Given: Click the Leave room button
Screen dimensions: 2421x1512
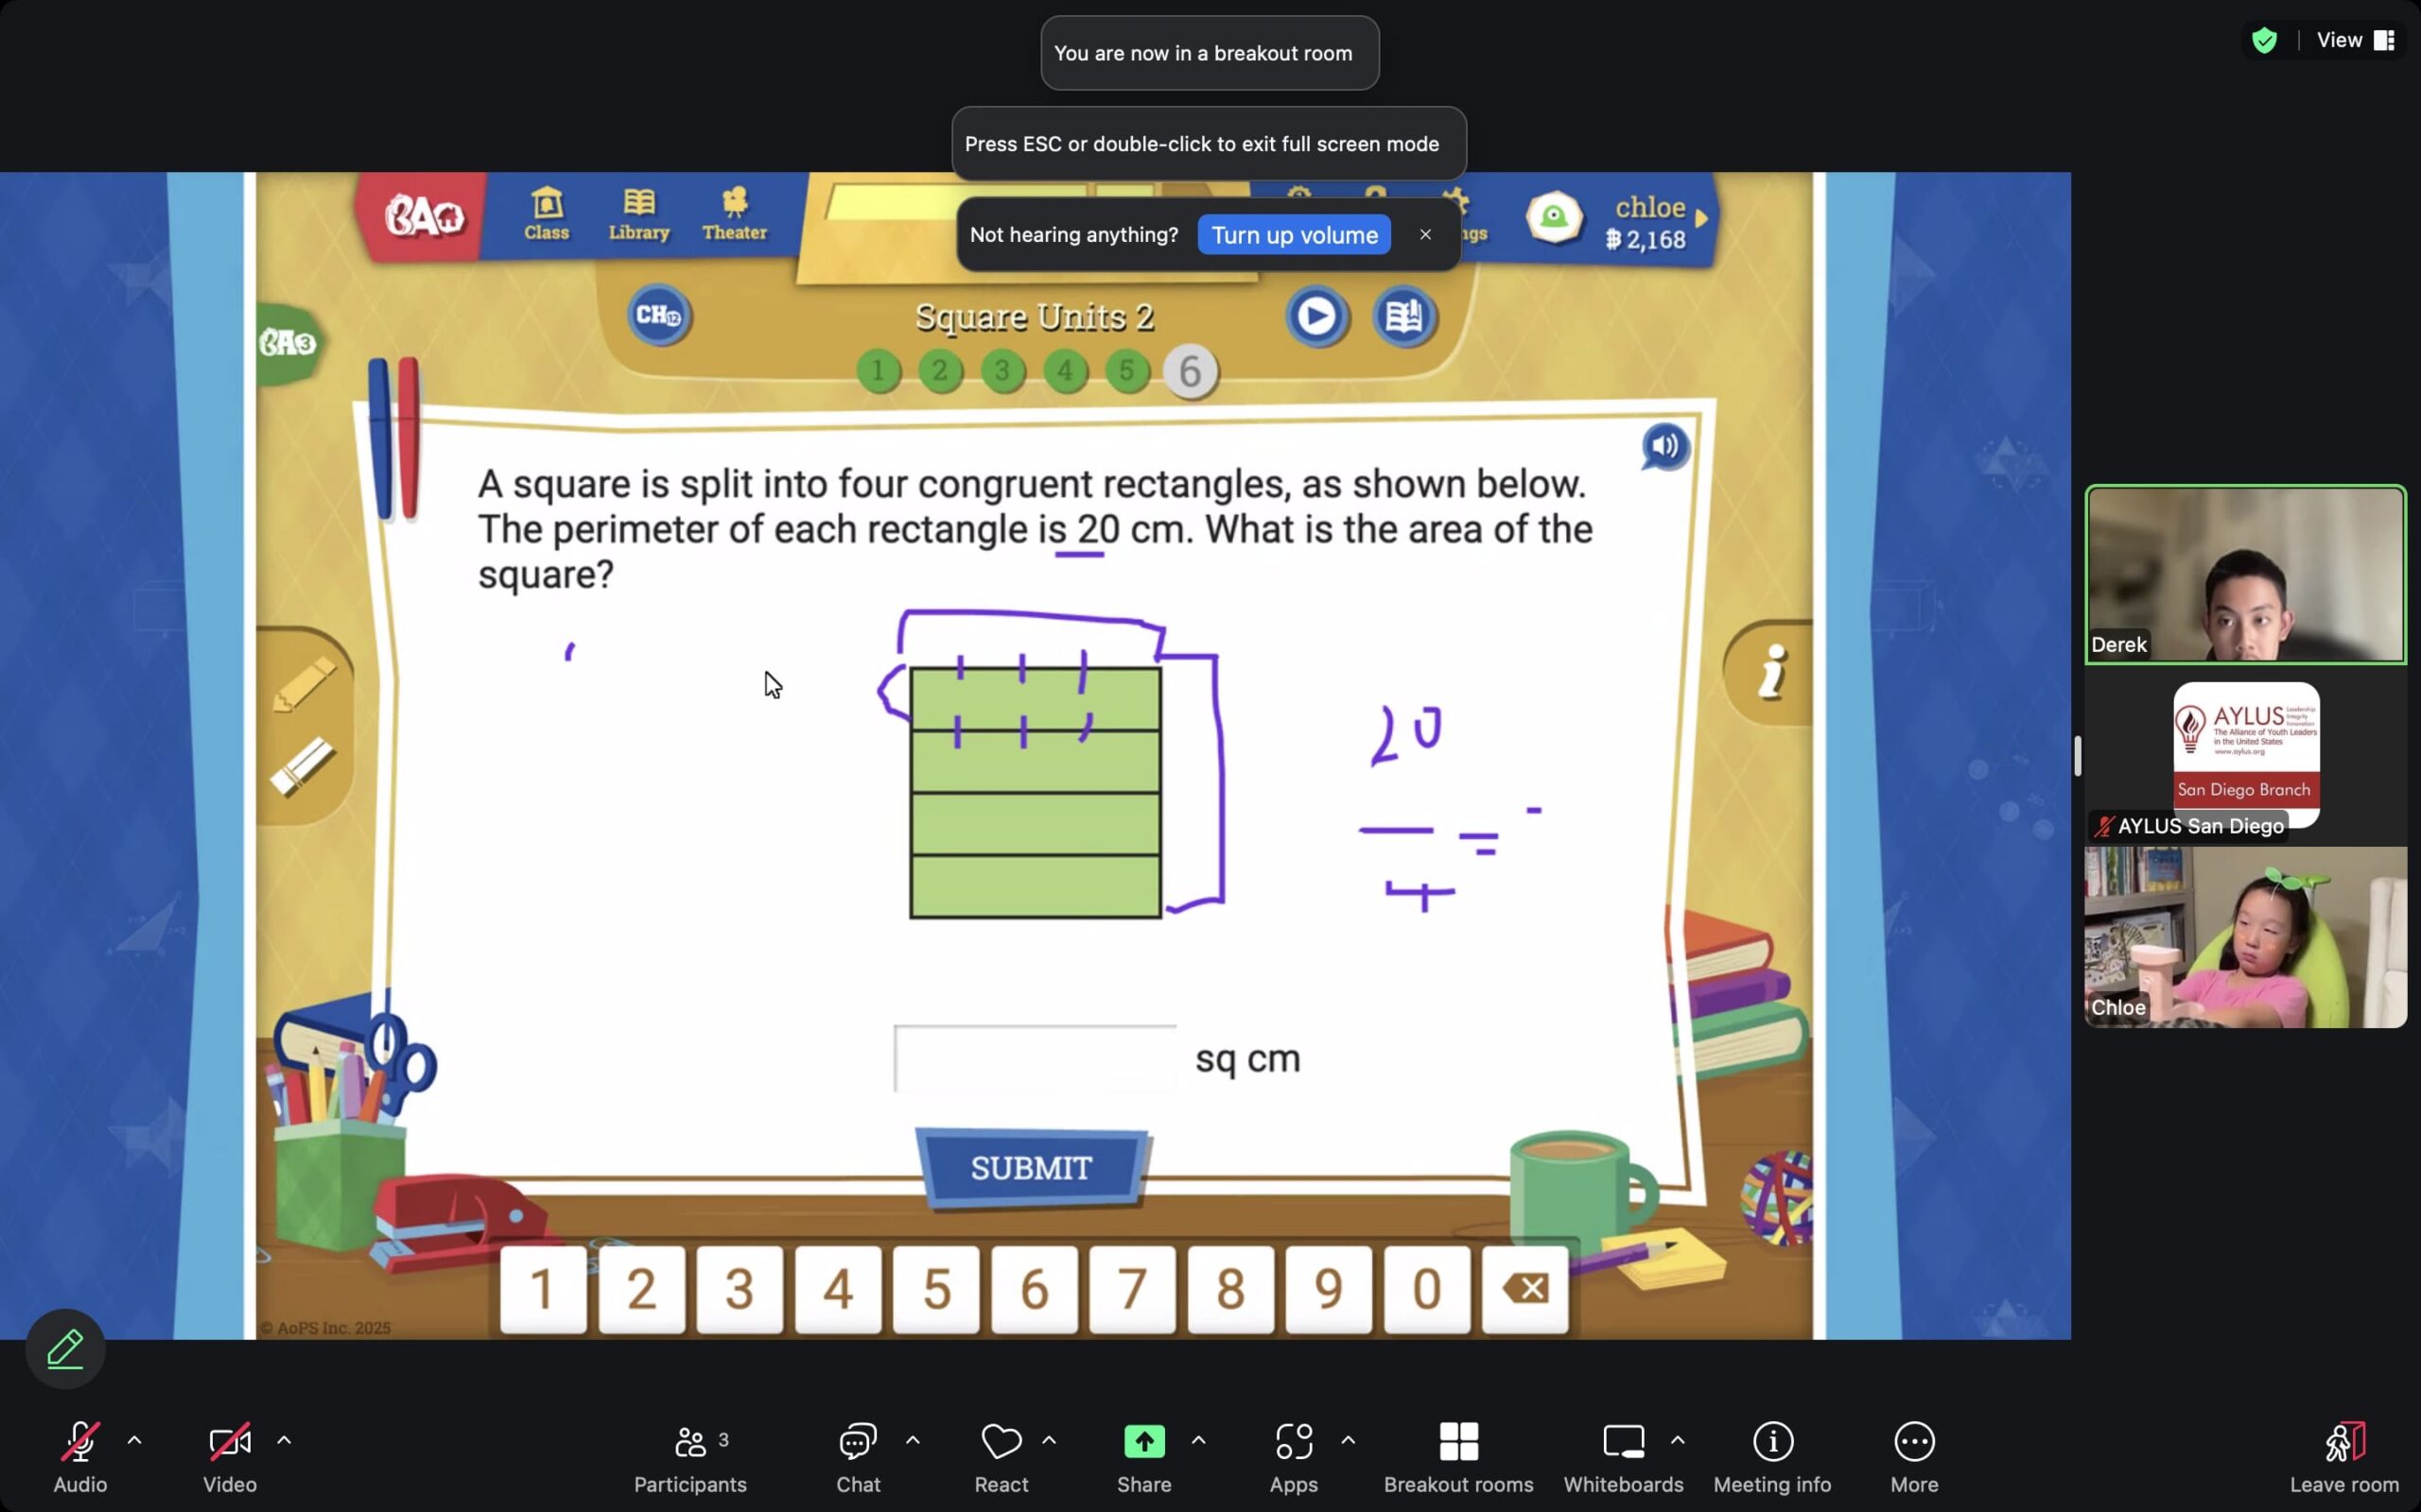Looking at the screenshot, I should [2343, 1455].
